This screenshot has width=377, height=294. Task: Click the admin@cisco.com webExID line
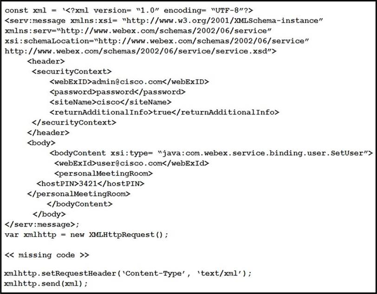(130, 82)
